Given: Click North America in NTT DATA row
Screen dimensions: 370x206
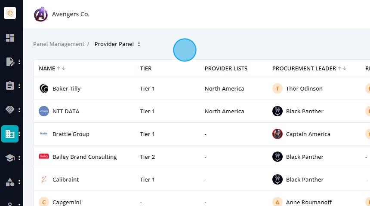Looking at the screenshot, I should [225, 111].
